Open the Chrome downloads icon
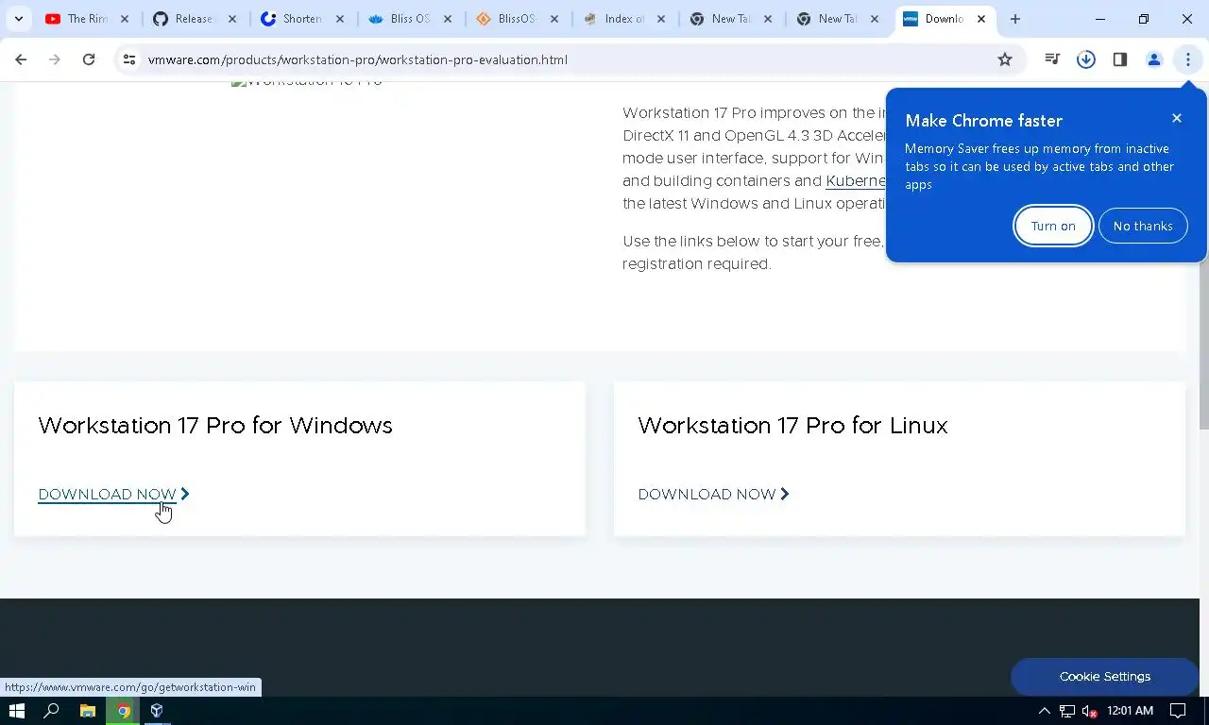This screenshot has height=725, width=1209. pos(1086,59)
